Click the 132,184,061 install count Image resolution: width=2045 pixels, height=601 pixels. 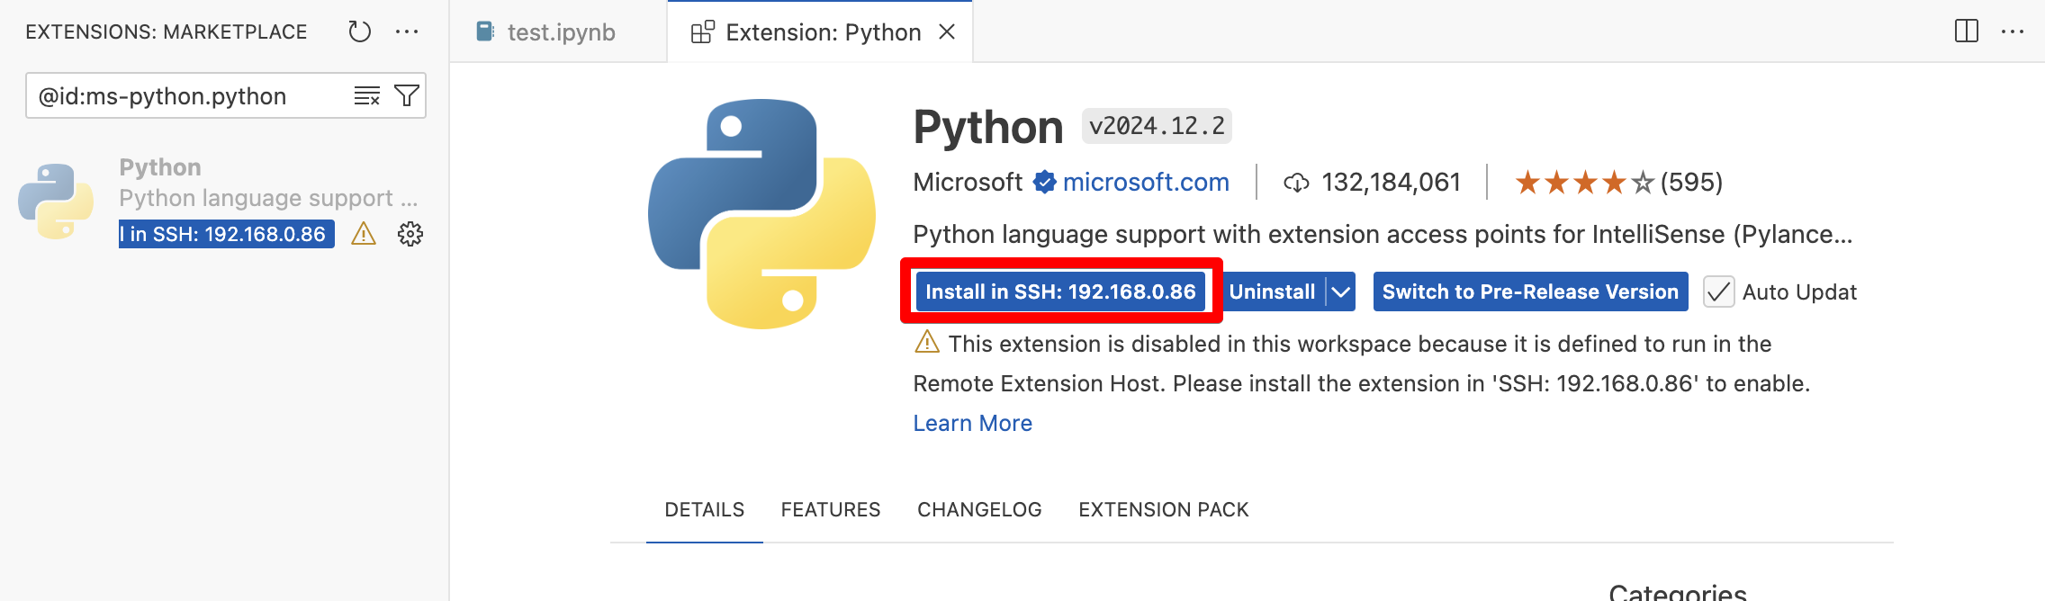click(x=1391, y=183)
